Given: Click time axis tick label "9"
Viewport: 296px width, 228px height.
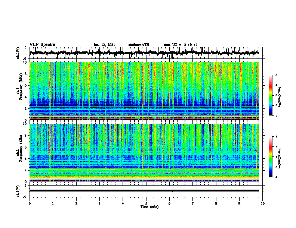Looking at the screenshot, I should (x=239, y=203).
